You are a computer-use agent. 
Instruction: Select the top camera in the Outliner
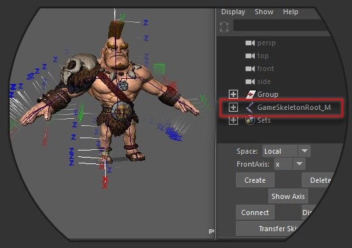click(x=263, y=56)
